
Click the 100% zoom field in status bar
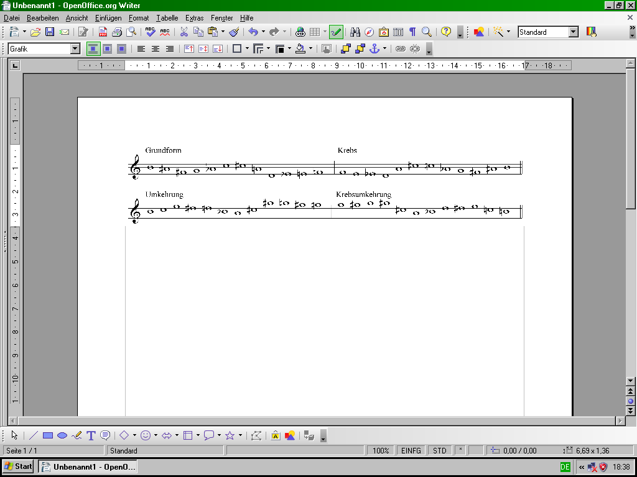click(x=381, y=451)
